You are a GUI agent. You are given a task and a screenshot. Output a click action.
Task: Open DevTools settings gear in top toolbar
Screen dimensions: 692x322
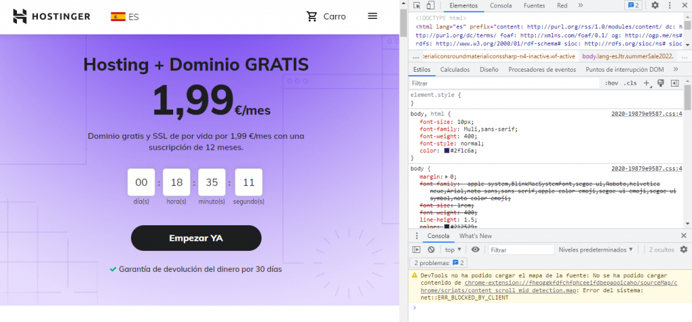click(x=655, y=5)
